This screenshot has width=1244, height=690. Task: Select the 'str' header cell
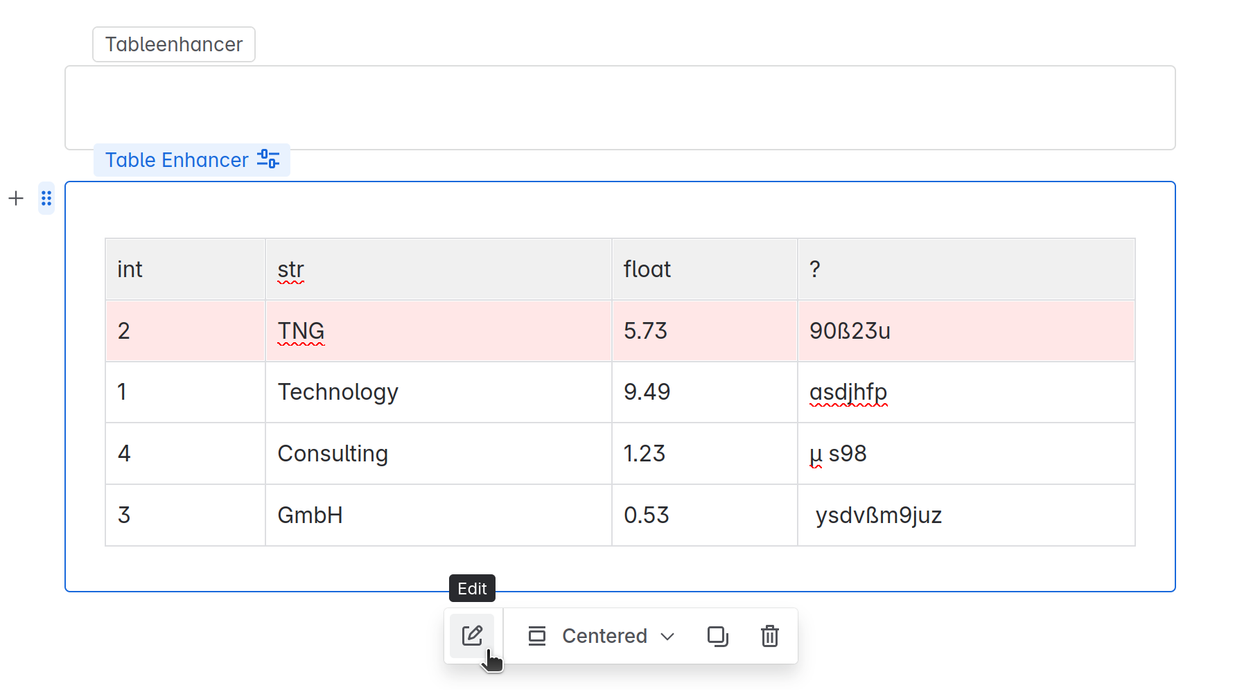(x=438, y=269)
